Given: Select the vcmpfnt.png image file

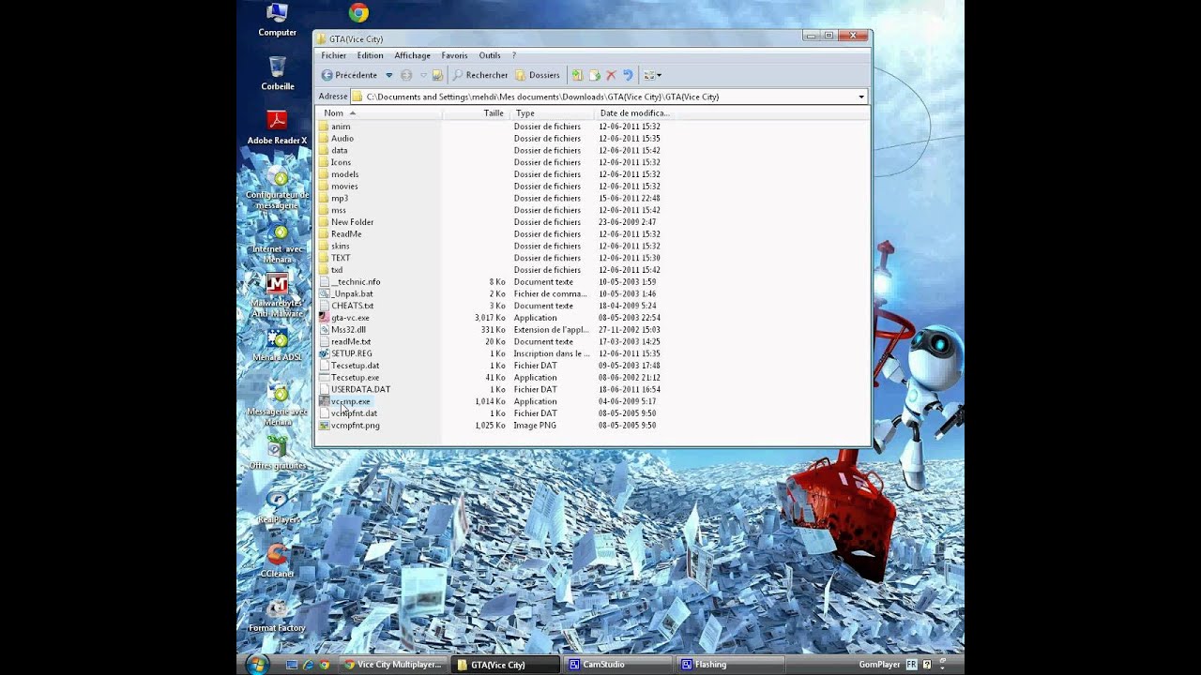Looking at the screenshot, I should click(x=349, y=426).
